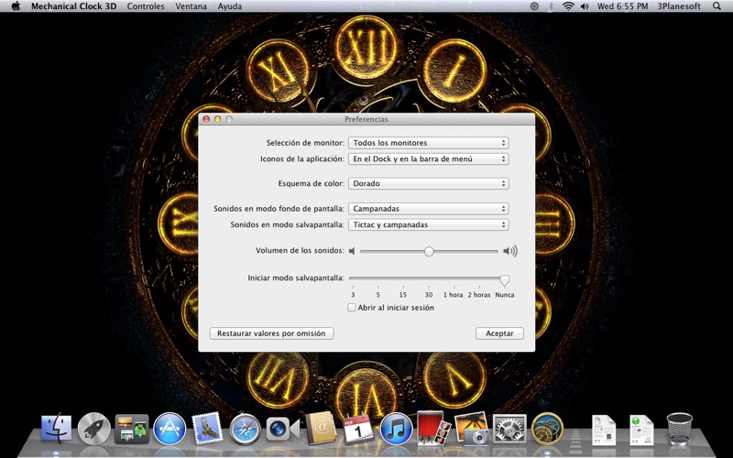The height and width of the screenshot is (458, 733).
Task: Open Sonidos en modo fondo de pantalla dropdown
Action: pos(429,209)
